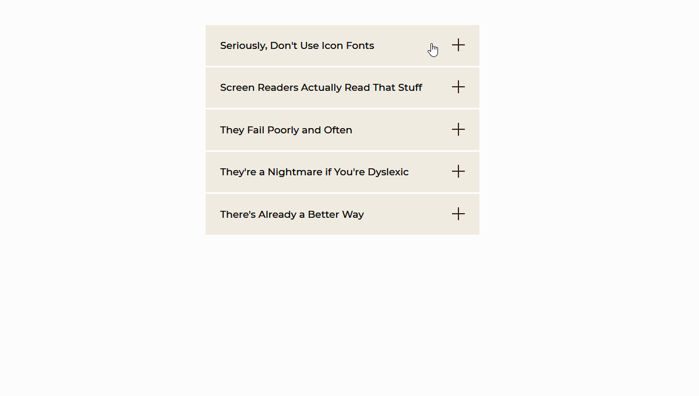
Task: Click the plus icon for 'They're a Nightmare if You're Dyslexic'
Action: (458, 171)
